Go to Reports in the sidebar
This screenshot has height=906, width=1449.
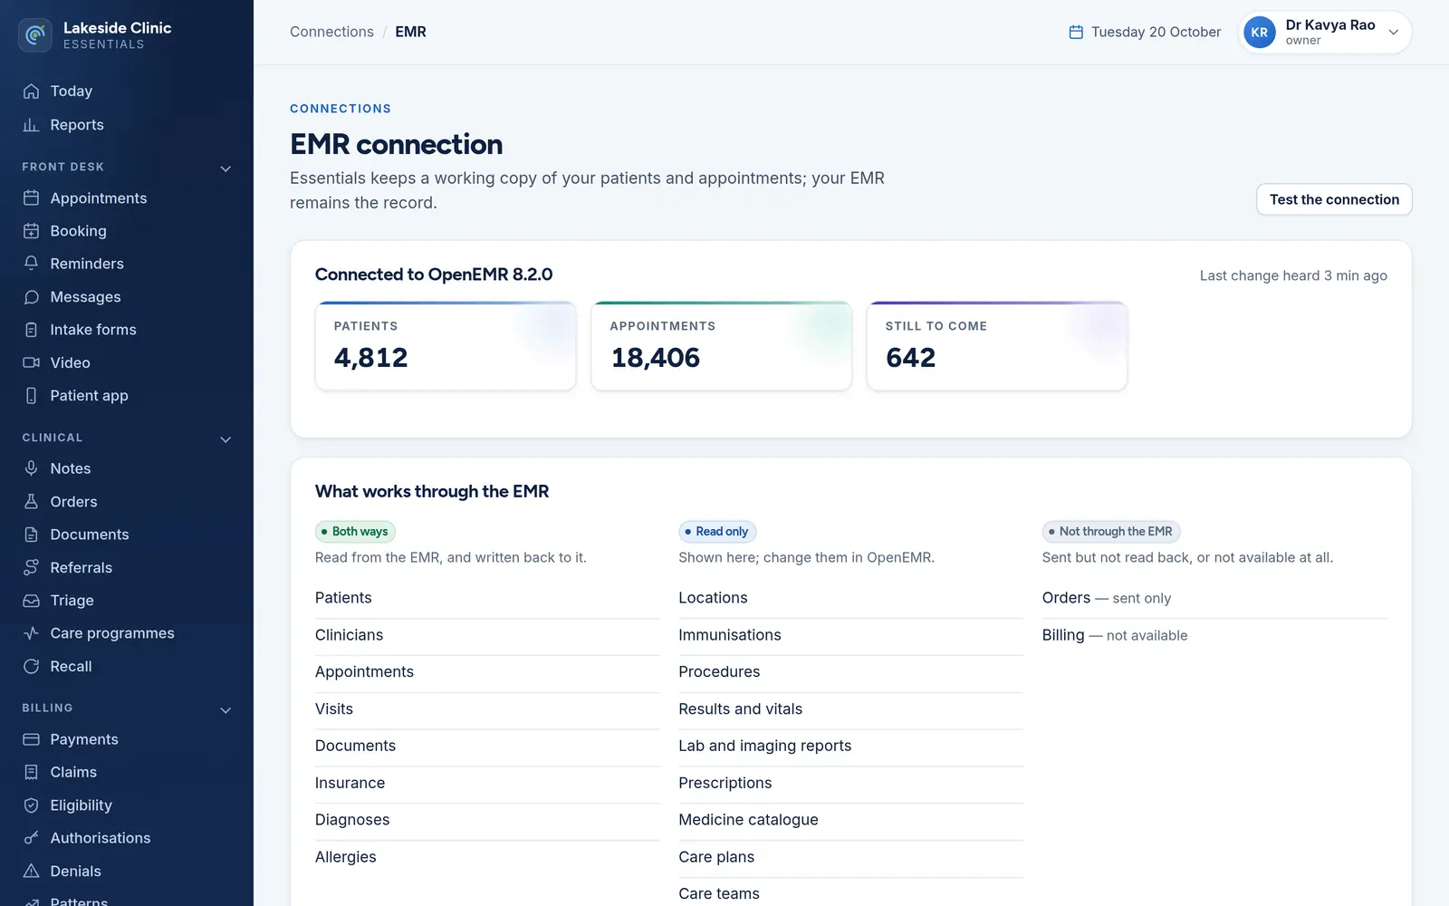(x=127, y=125)
